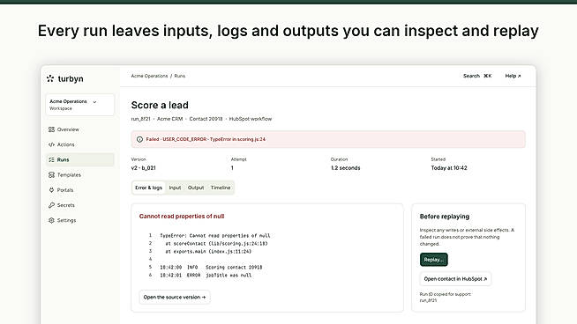Open the Portals plug icon
The width and height of the screenshot is (577, 324).
pyautogui.click(x=51, y=190)
